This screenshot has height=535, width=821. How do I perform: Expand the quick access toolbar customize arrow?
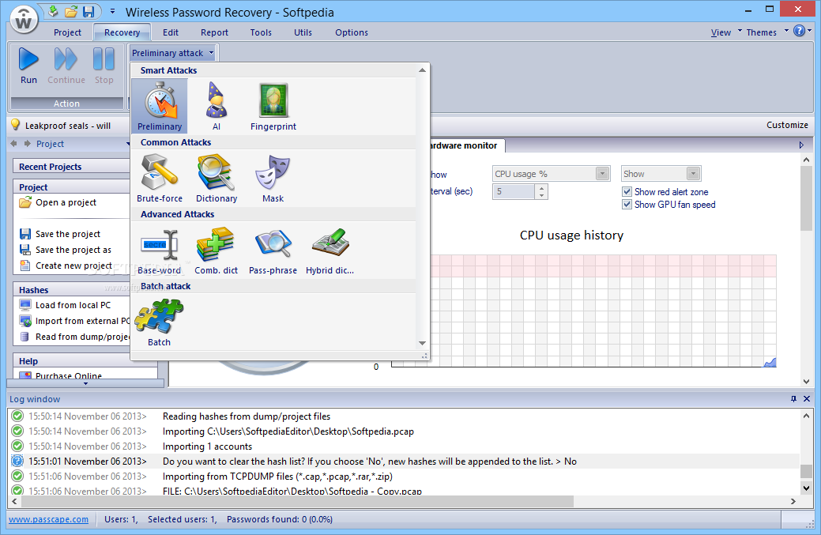coord(112,11)
